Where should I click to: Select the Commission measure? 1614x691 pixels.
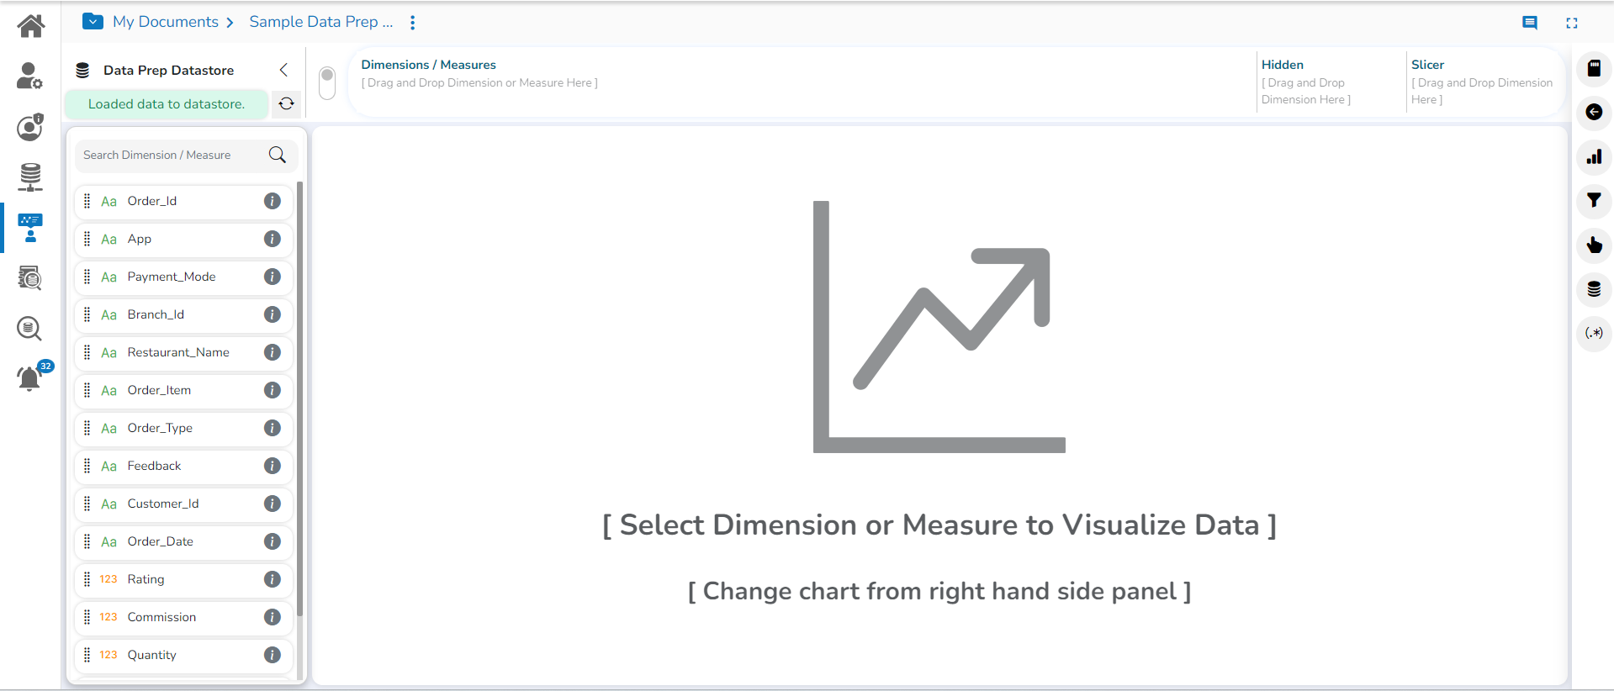pyautogui.click(x=161, y=617)
